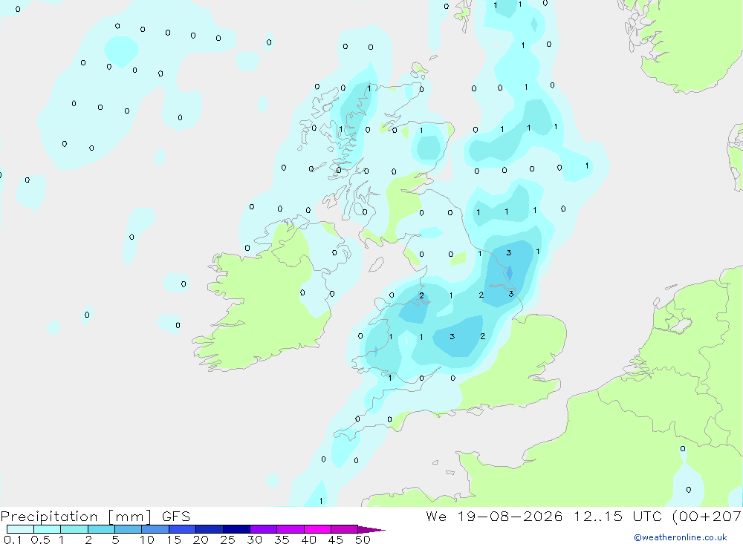Choose the 20–25 mm dark blue legend swatch
The height and width of the screenshot is (544, 743).
(x=210, y=529)
